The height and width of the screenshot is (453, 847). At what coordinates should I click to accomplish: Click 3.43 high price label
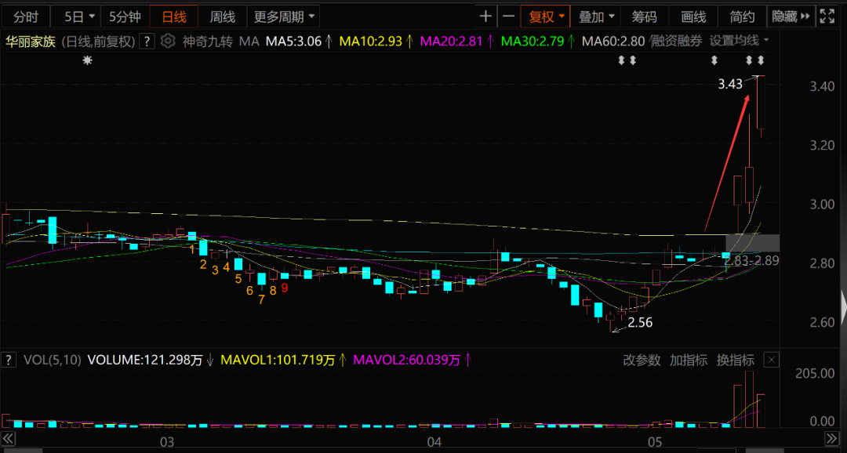pyautogui.click(x=729, y=84)
